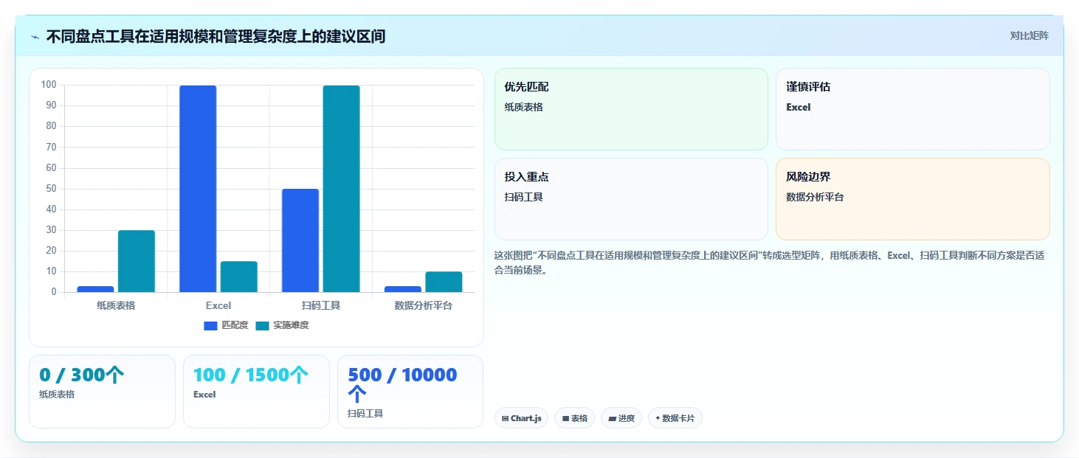Image resolution: width=1079 pixels, height=458 pixels.
Task: Click the 数据卡片 tag chip
Action: click(x=675, y=418)
